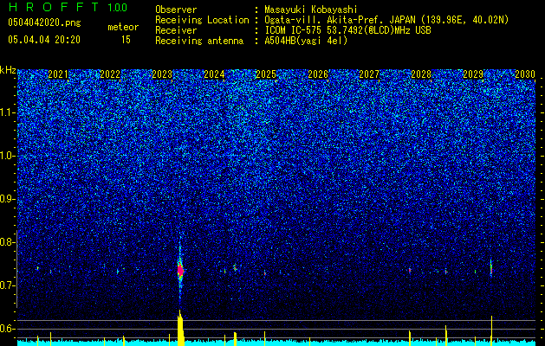Click the 2021 time marker
Screen dimensions: 545x346
(x=58, y=74)
